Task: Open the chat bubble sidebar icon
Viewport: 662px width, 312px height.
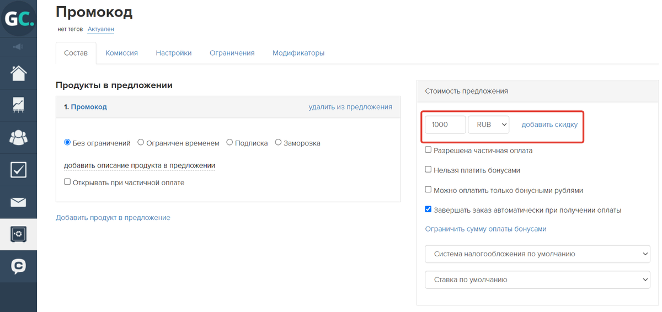Action: click(18, 266)
